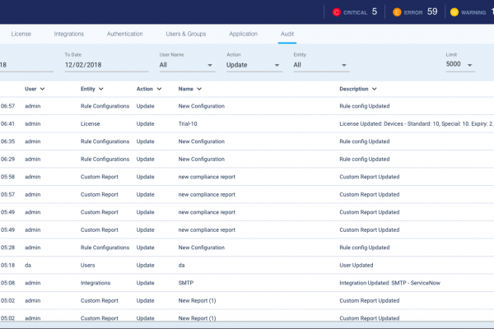The width and height of the screenshot is (494, 329).
Task: Go to Users & Groups tab
Action: click(x=186, y=34)
